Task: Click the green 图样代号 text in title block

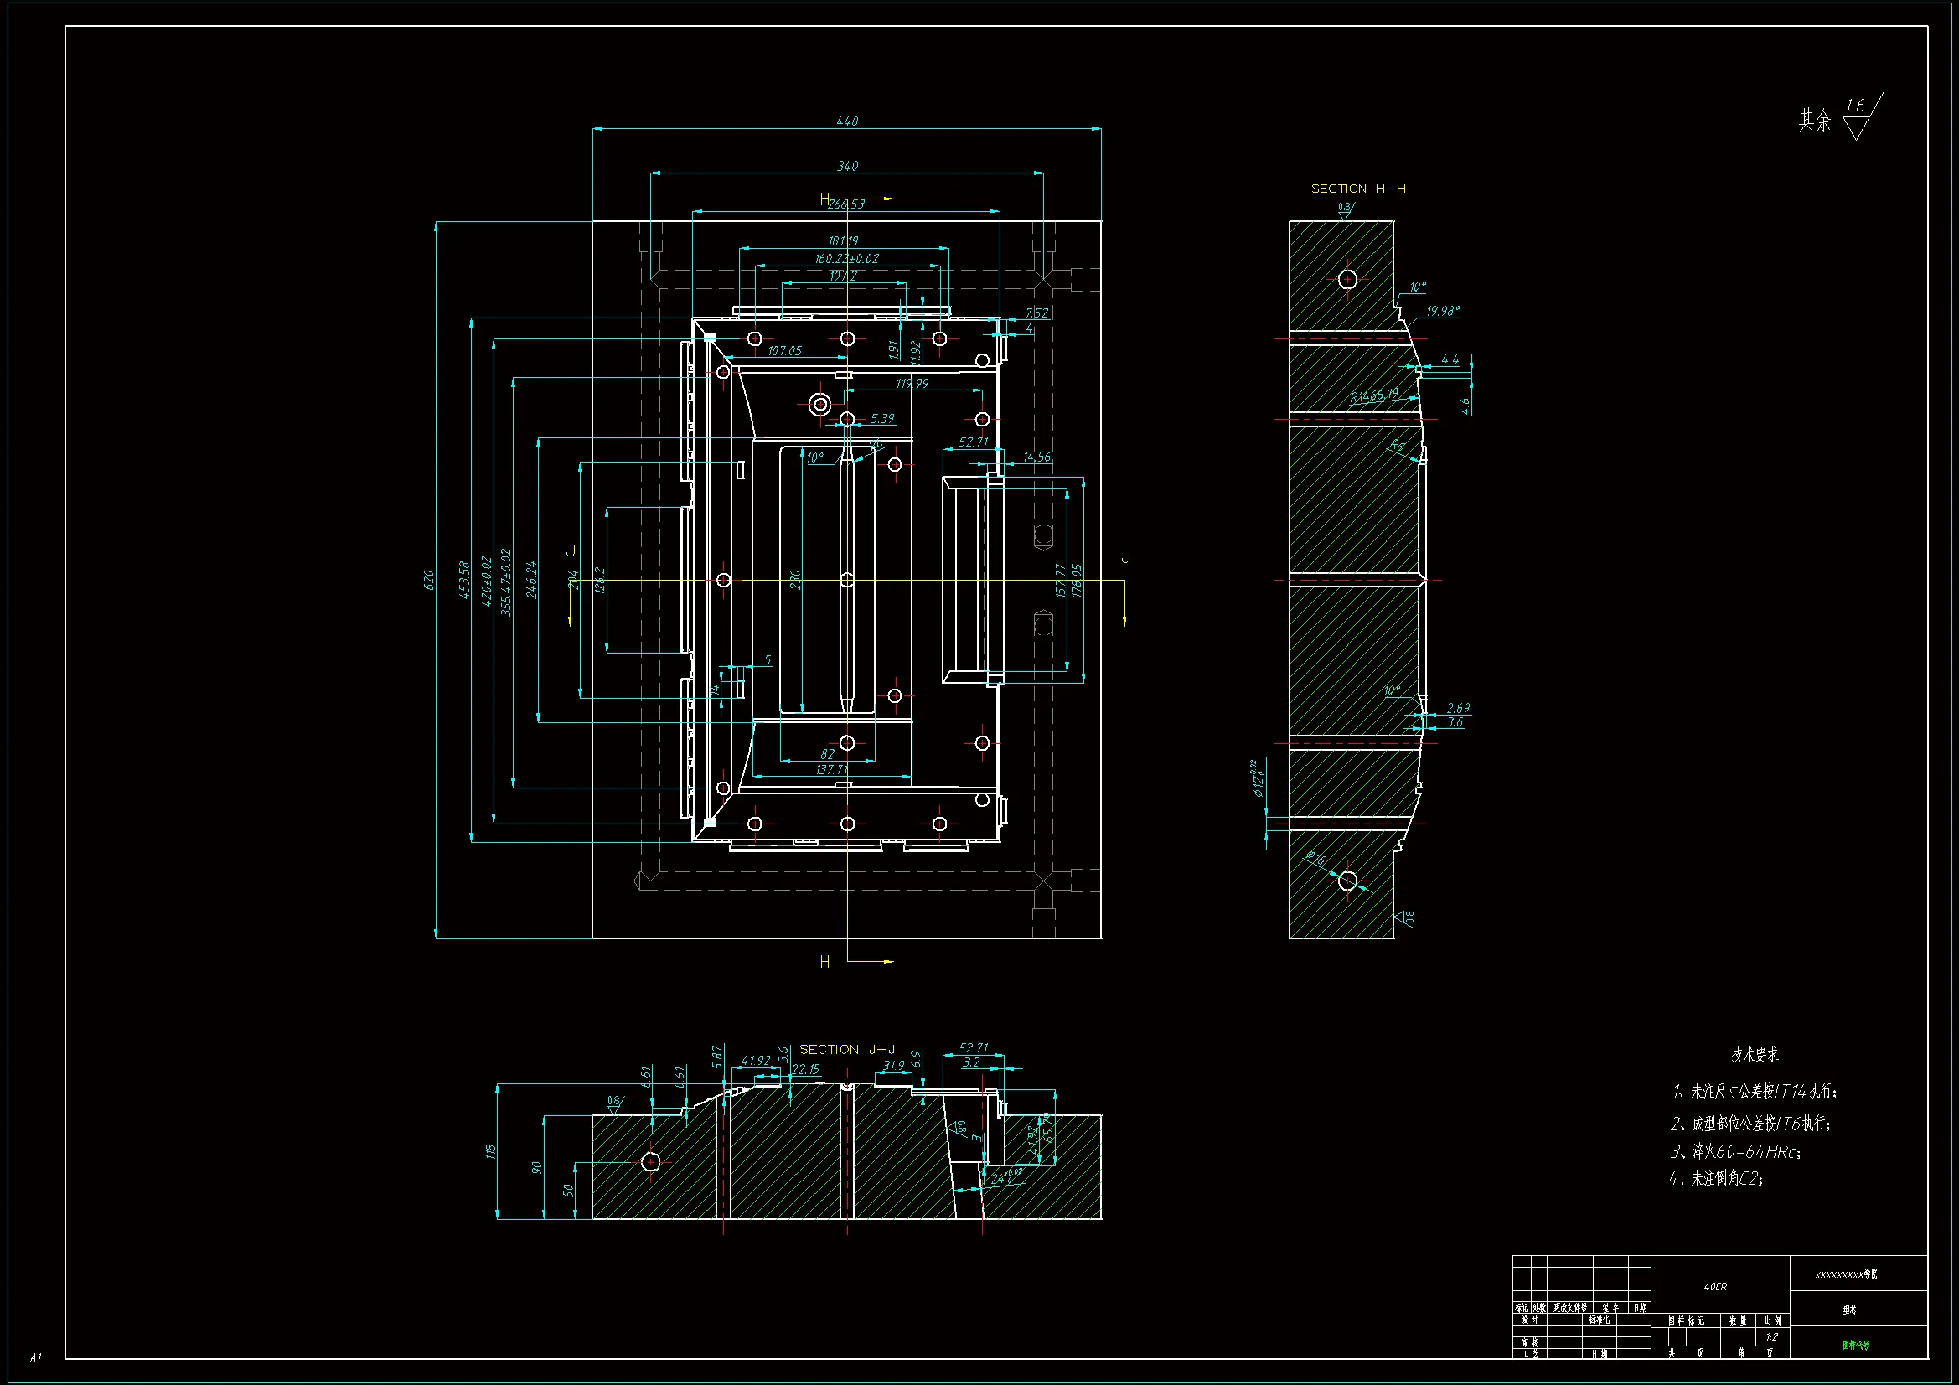Action: [1856, 1346]
